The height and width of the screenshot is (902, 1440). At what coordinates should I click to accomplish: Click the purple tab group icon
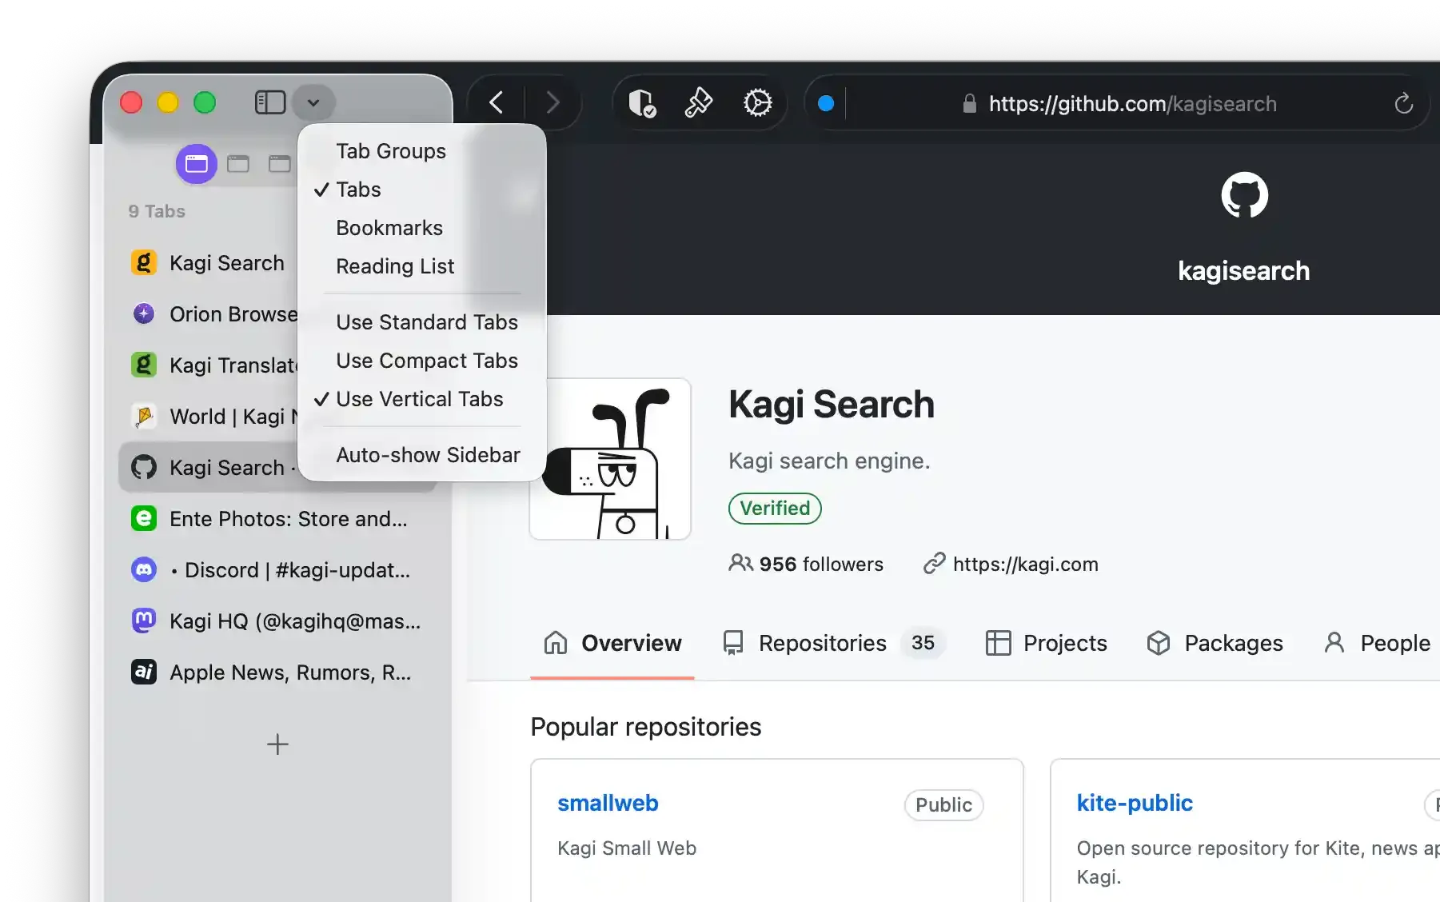(196, 163)
